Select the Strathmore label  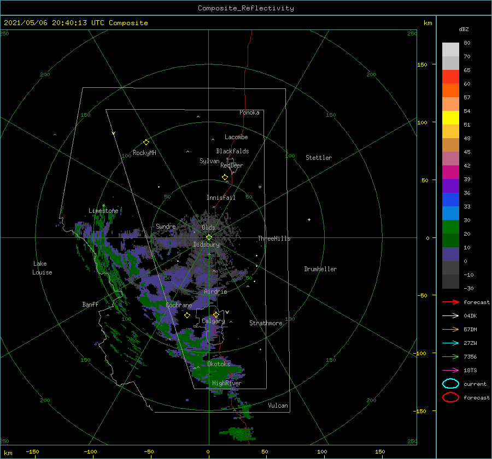coord(266,323)
